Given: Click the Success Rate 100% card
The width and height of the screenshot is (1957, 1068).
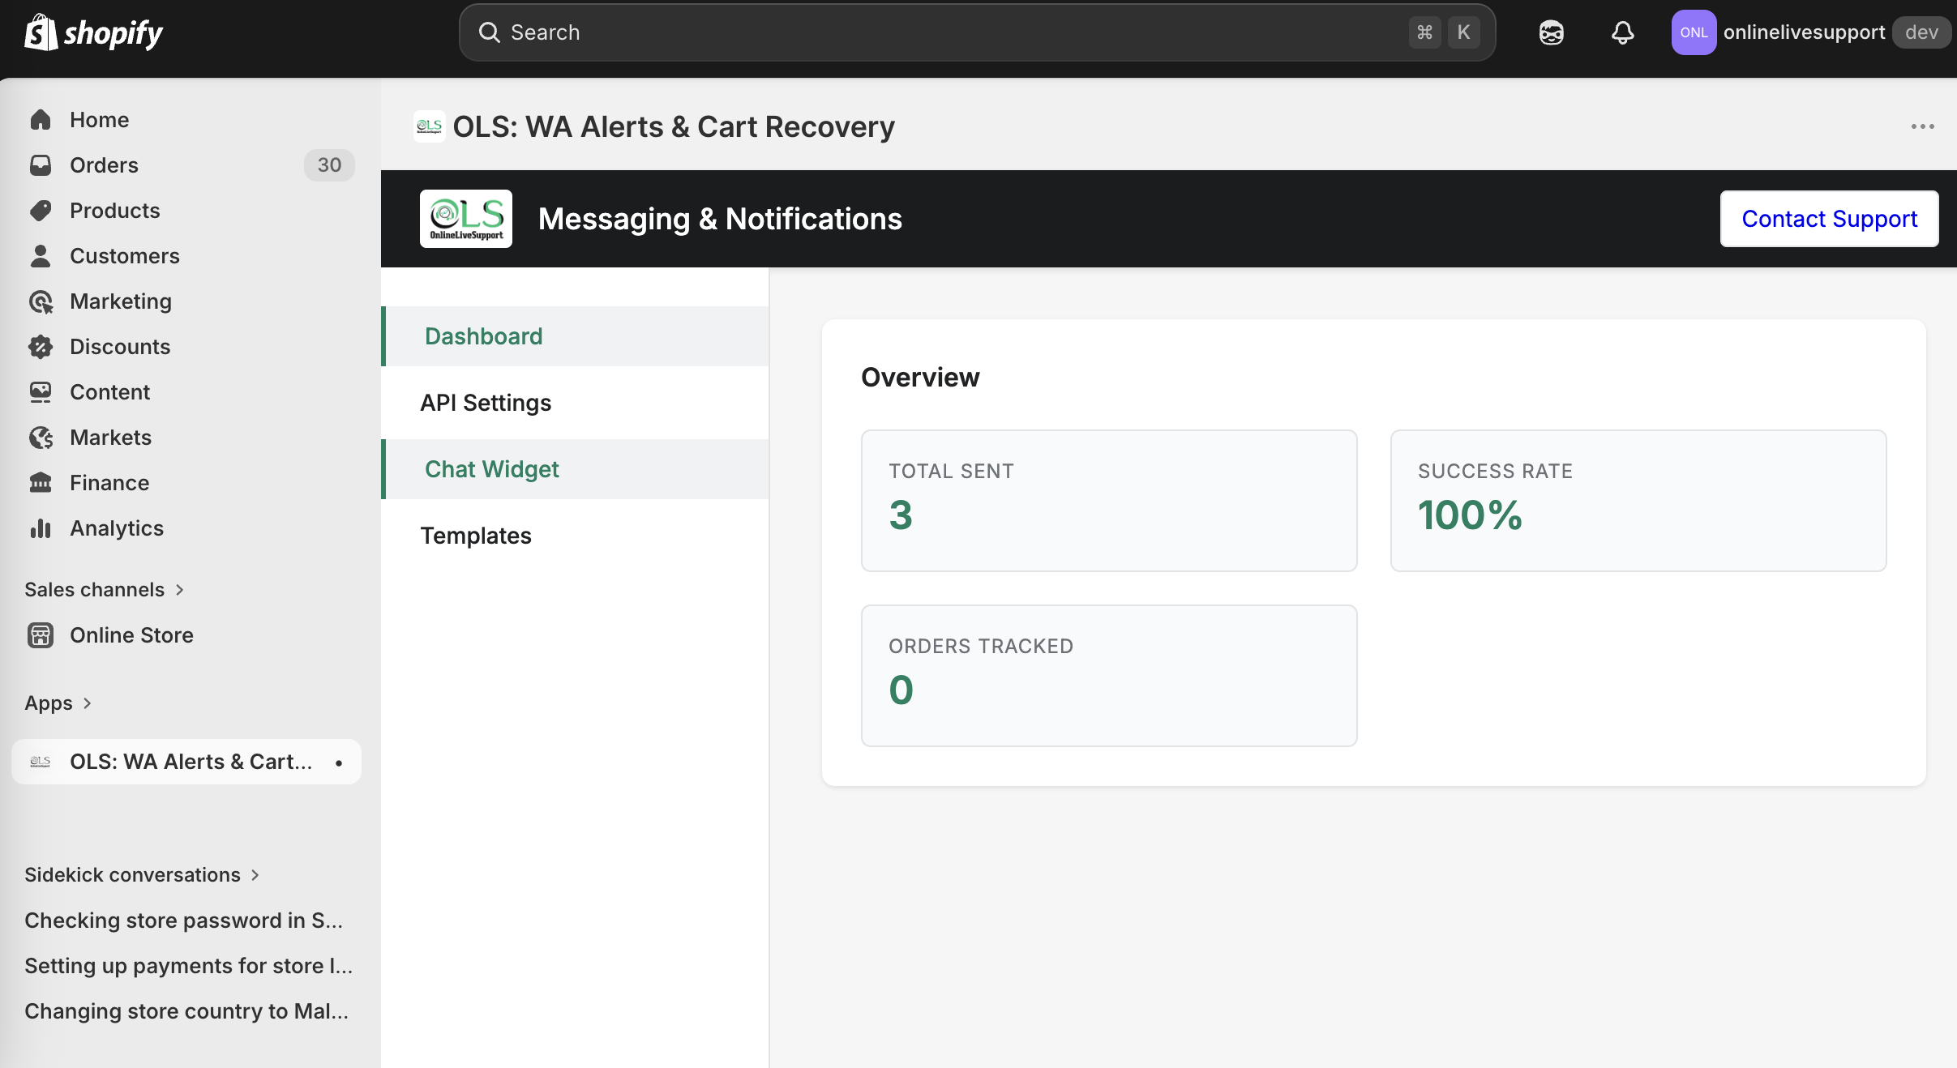Looking at the screenshot, I should [x=1638, y=501].
